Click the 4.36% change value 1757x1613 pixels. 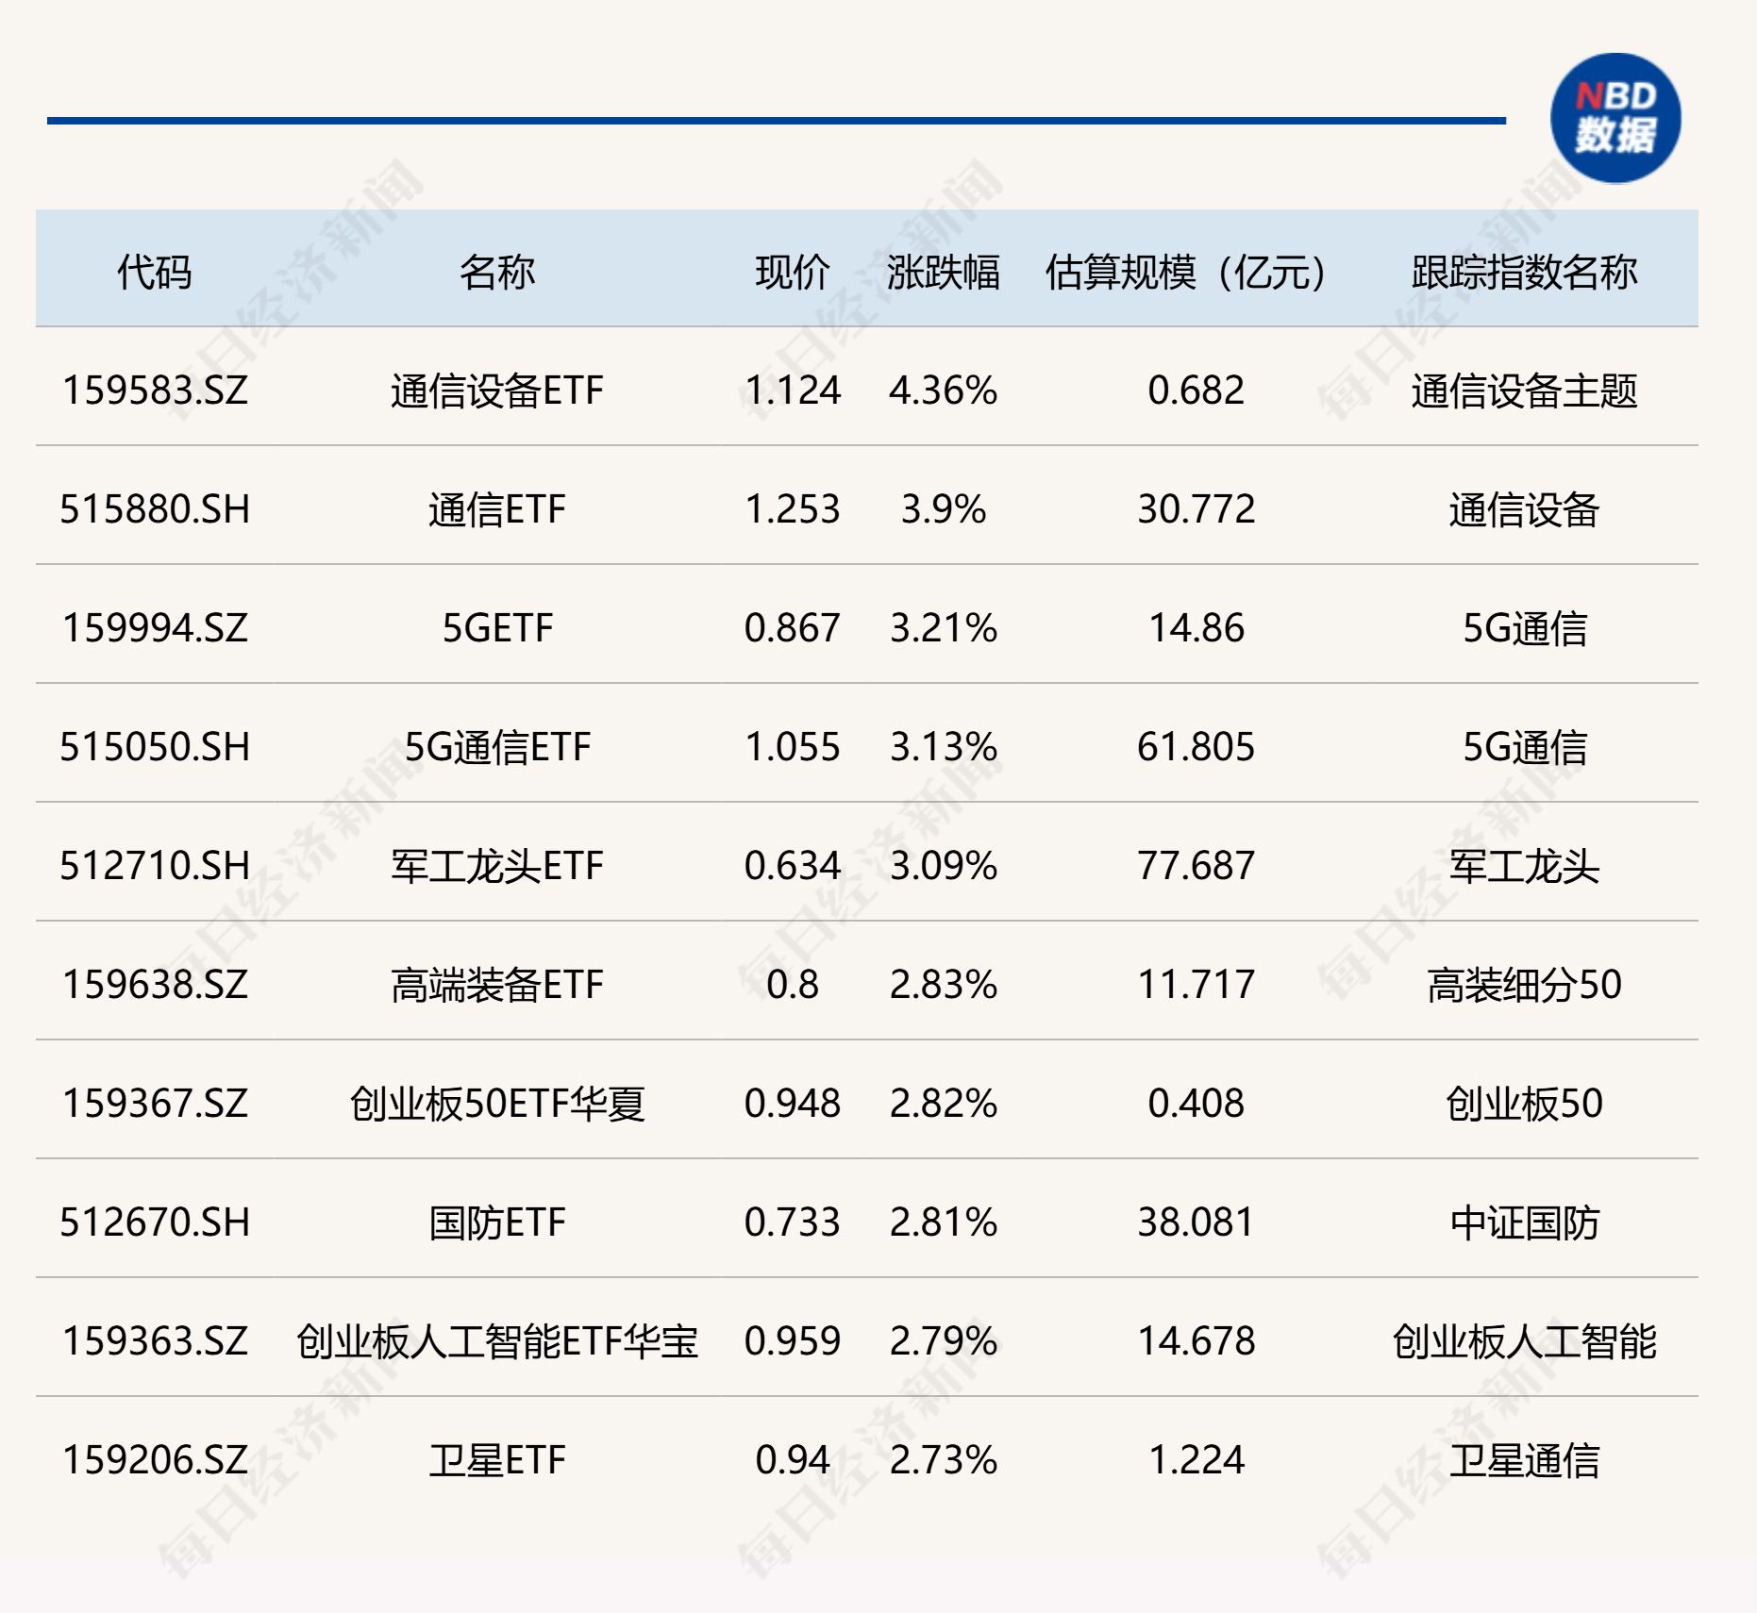941,391
